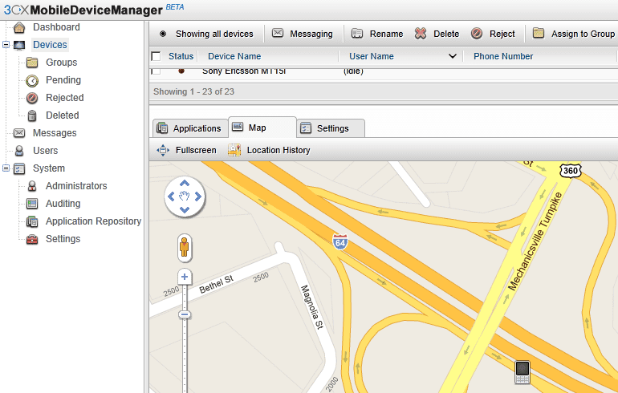Click the Devices monitor icon

19,45
